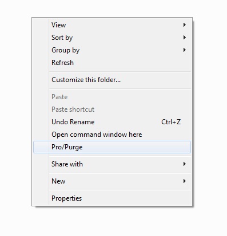Open folder Properties

(x=112, y=198)
